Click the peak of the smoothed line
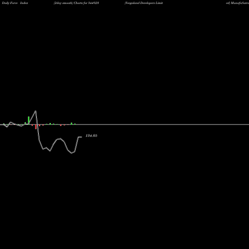 [x=35, y=111]
